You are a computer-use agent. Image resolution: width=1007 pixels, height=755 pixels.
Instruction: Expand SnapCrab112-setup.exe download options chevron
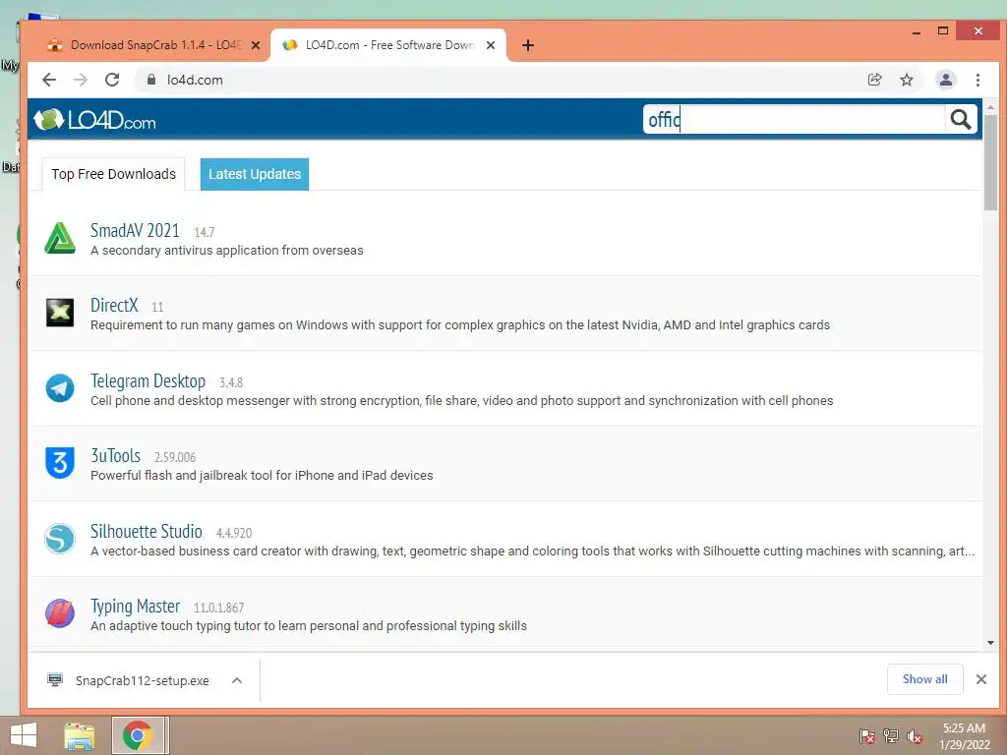[x=237, y=680]
